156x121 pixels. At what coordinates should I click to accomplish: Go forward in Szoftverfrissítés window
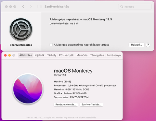click(31, 6)
